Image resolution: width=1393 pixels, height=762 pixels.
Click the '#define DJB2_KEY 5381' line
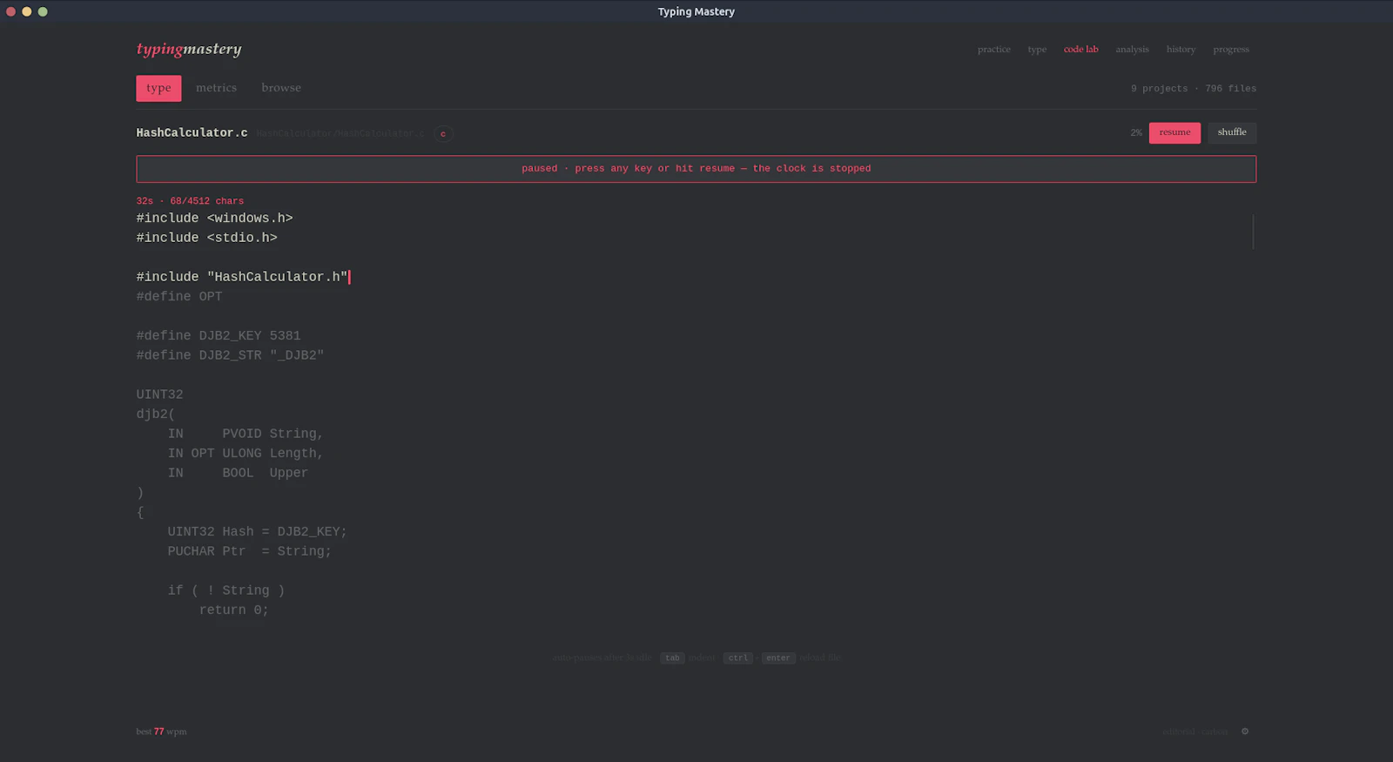click(x=219, y=336)
